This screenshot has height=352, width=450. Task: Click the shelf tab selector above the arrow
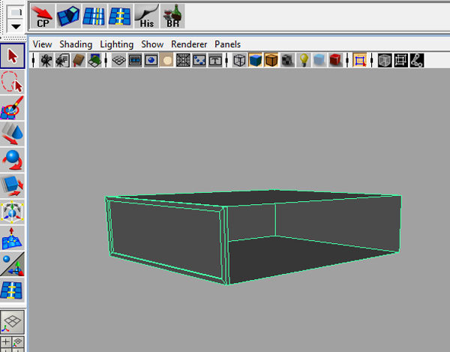pyautogui.click(x=16, y=13)
